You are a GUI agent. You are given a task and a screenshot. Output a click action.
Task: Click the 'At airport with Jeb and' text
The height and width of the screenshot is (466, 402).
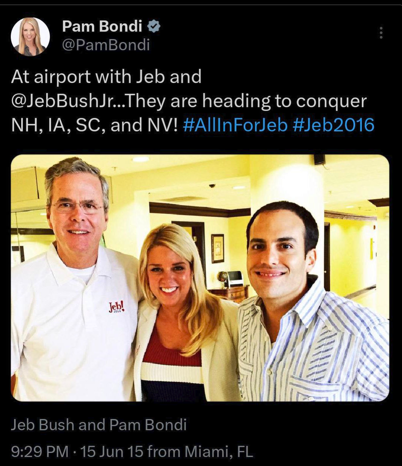(x=106, y=77)
